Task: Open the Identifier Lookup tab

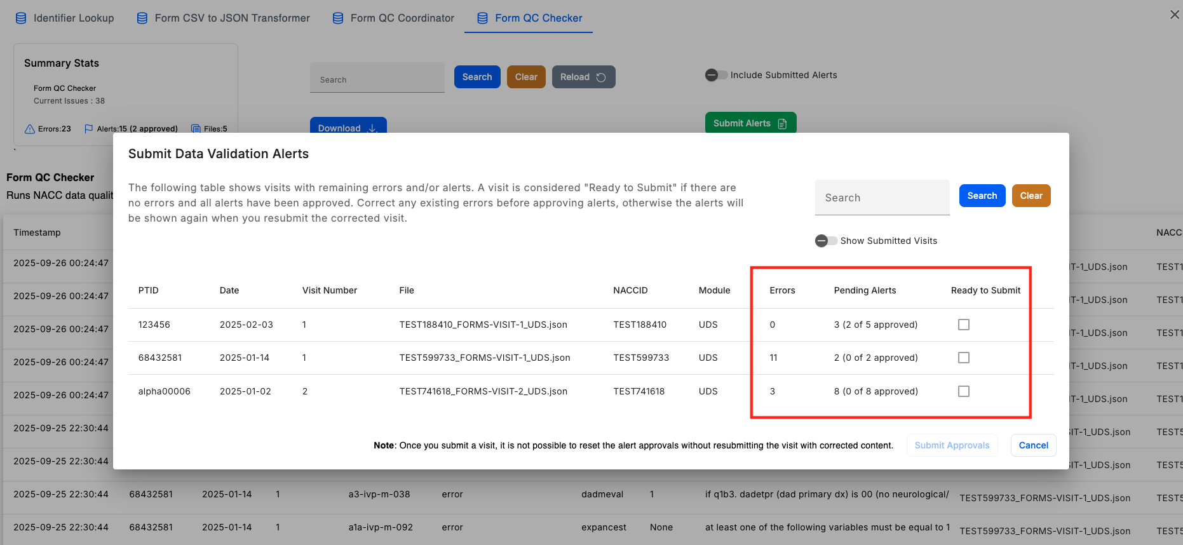Action: [x=73, y=18]
